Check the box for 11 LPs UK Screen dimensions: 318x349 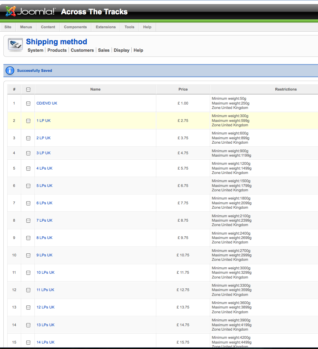pyautogui.click(x=28, y=290)
